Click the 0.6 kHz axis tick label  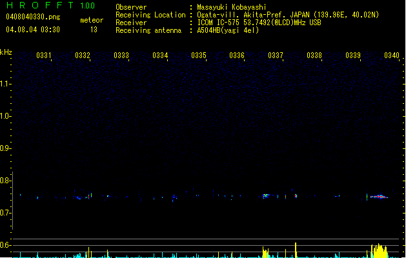5,245
